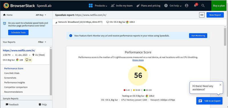The image size is (228, 108).
Task: Click the Home link in sidebar
Action: (9, 15)
